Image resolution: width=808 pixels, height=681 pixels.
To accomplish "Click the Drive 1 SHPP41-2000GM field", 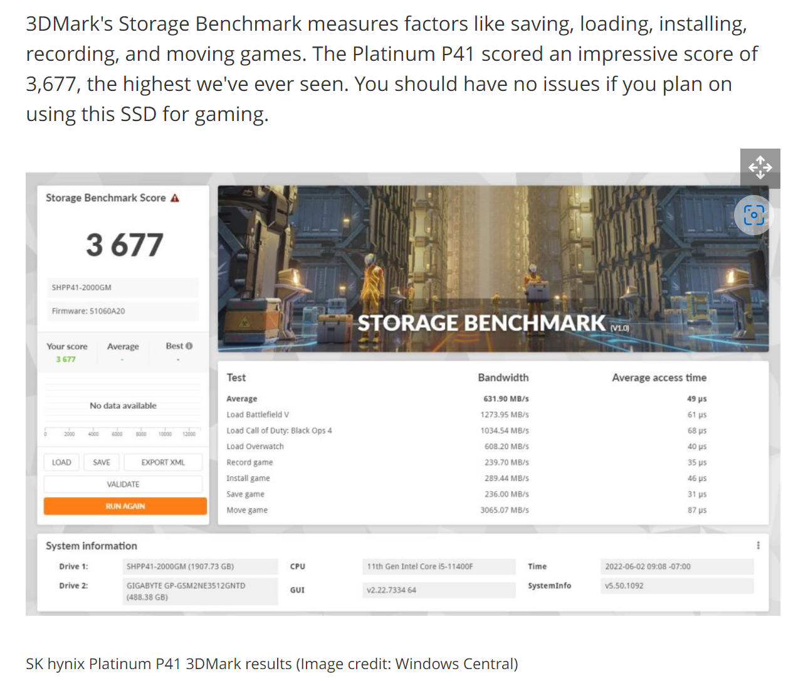I will point(200,567).
